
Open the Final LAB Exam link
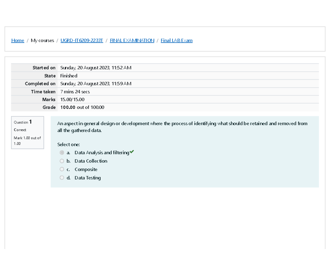pos(176,40)
